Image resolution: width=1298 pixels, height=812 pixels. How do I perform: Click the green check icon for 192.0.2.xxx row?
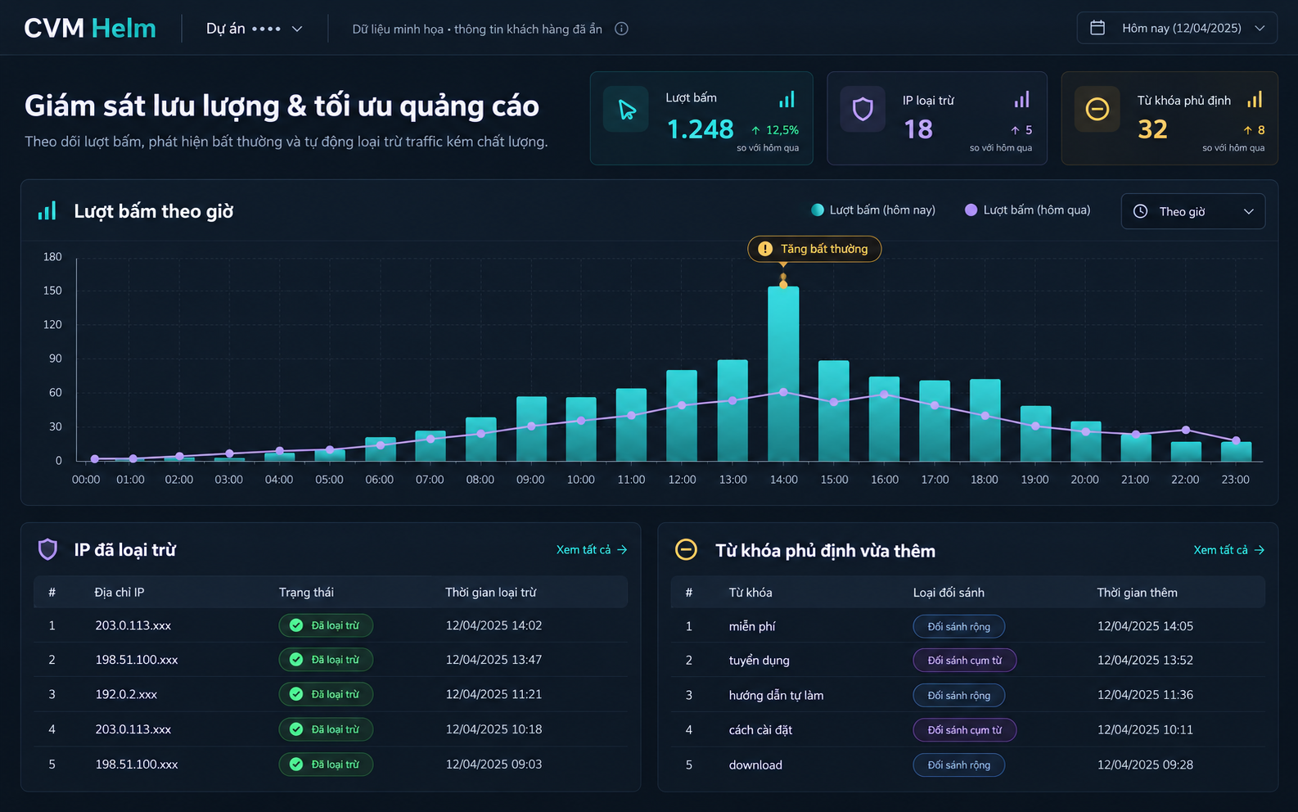(296, 694)
